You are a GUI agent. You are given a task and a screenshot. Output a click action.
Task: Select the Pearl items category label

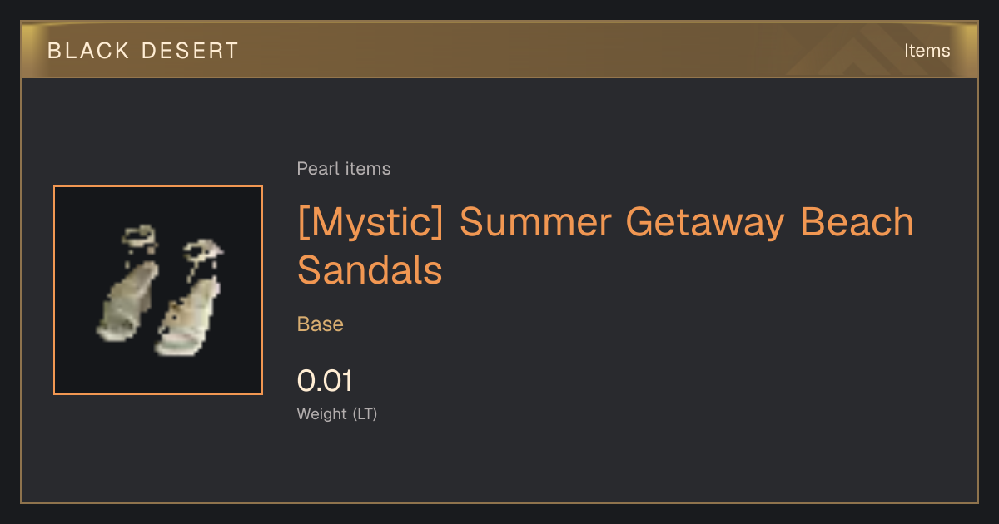(344, 169)
